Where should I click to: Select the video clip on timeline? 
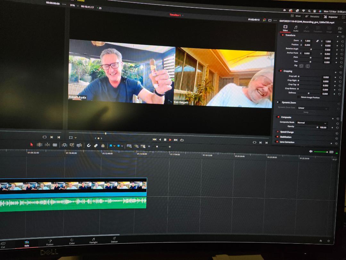[x=73, y=188]
